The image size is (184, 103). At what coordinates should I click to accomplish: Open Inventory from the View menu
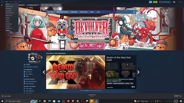point(8,26)
